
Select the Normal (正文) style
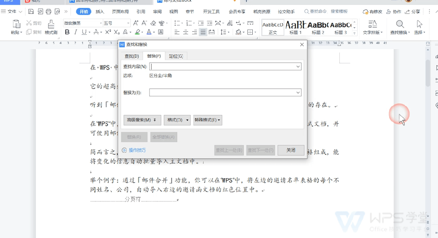point(273,27)
